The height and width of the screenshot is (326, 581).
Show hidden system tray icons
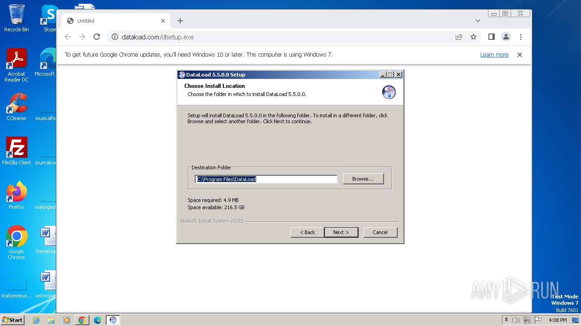pos(506,320)
